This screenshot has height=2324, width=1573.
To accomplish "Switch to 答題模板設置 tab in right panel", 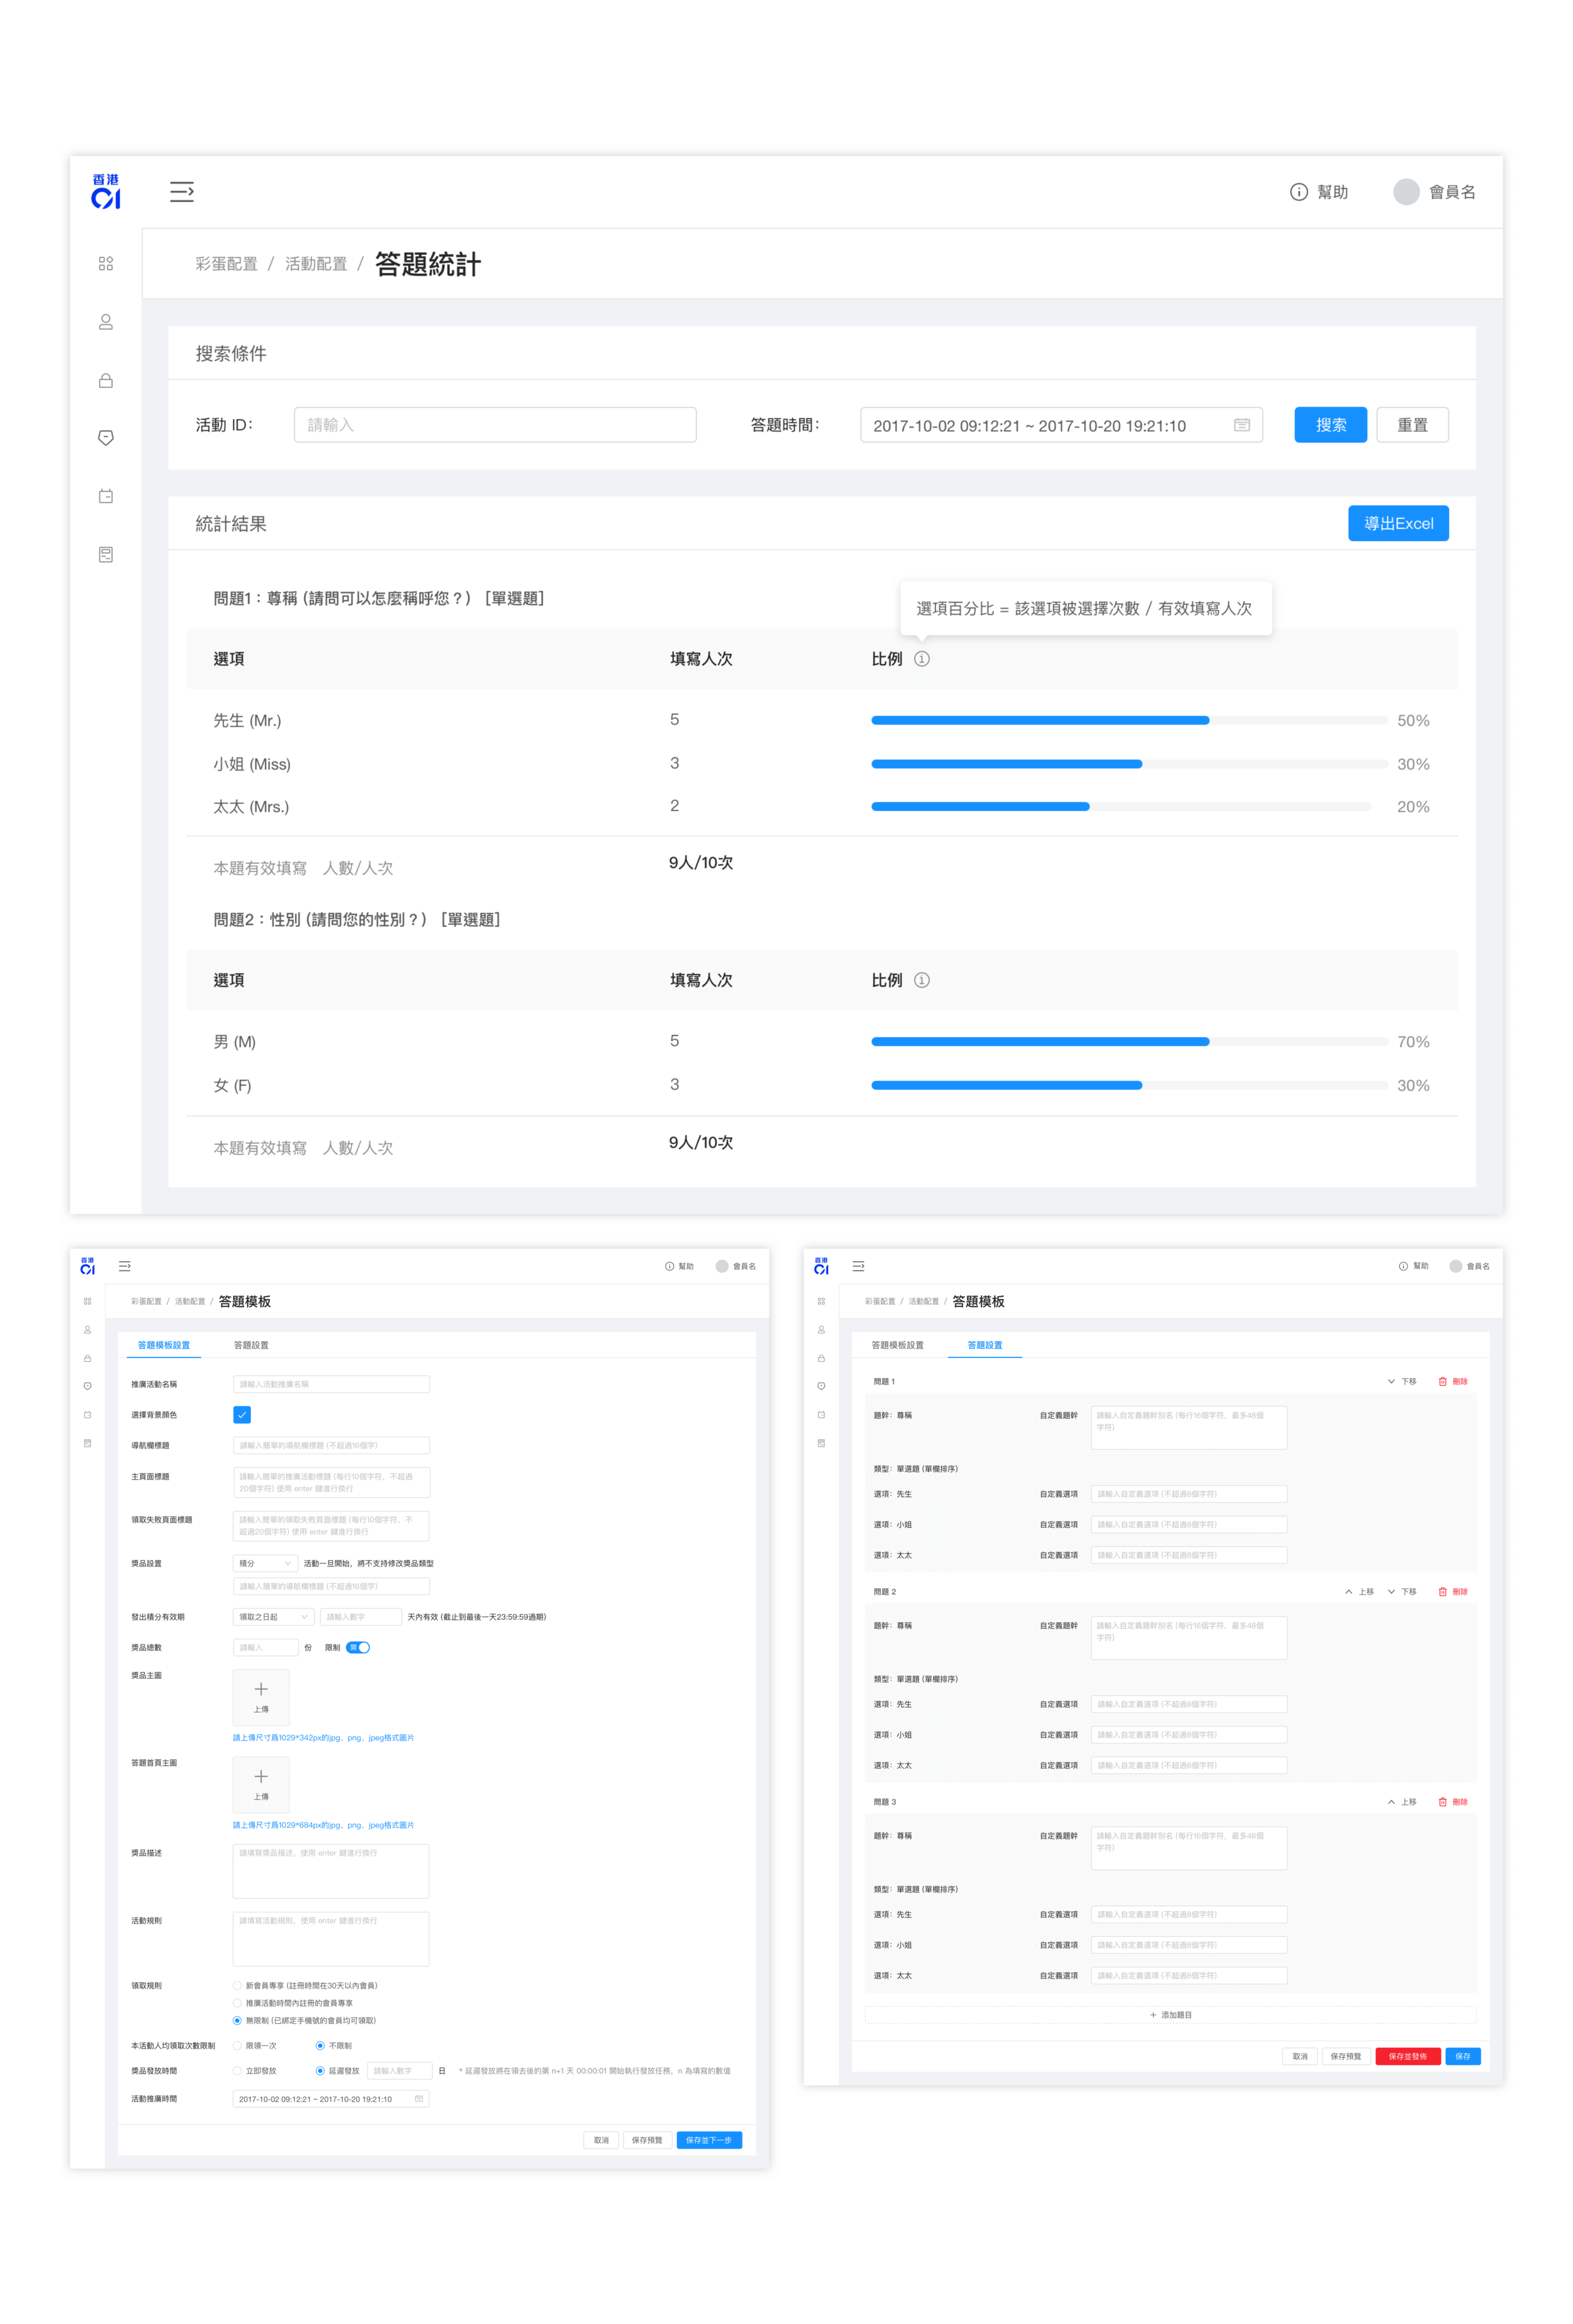I will (897, 1345).
